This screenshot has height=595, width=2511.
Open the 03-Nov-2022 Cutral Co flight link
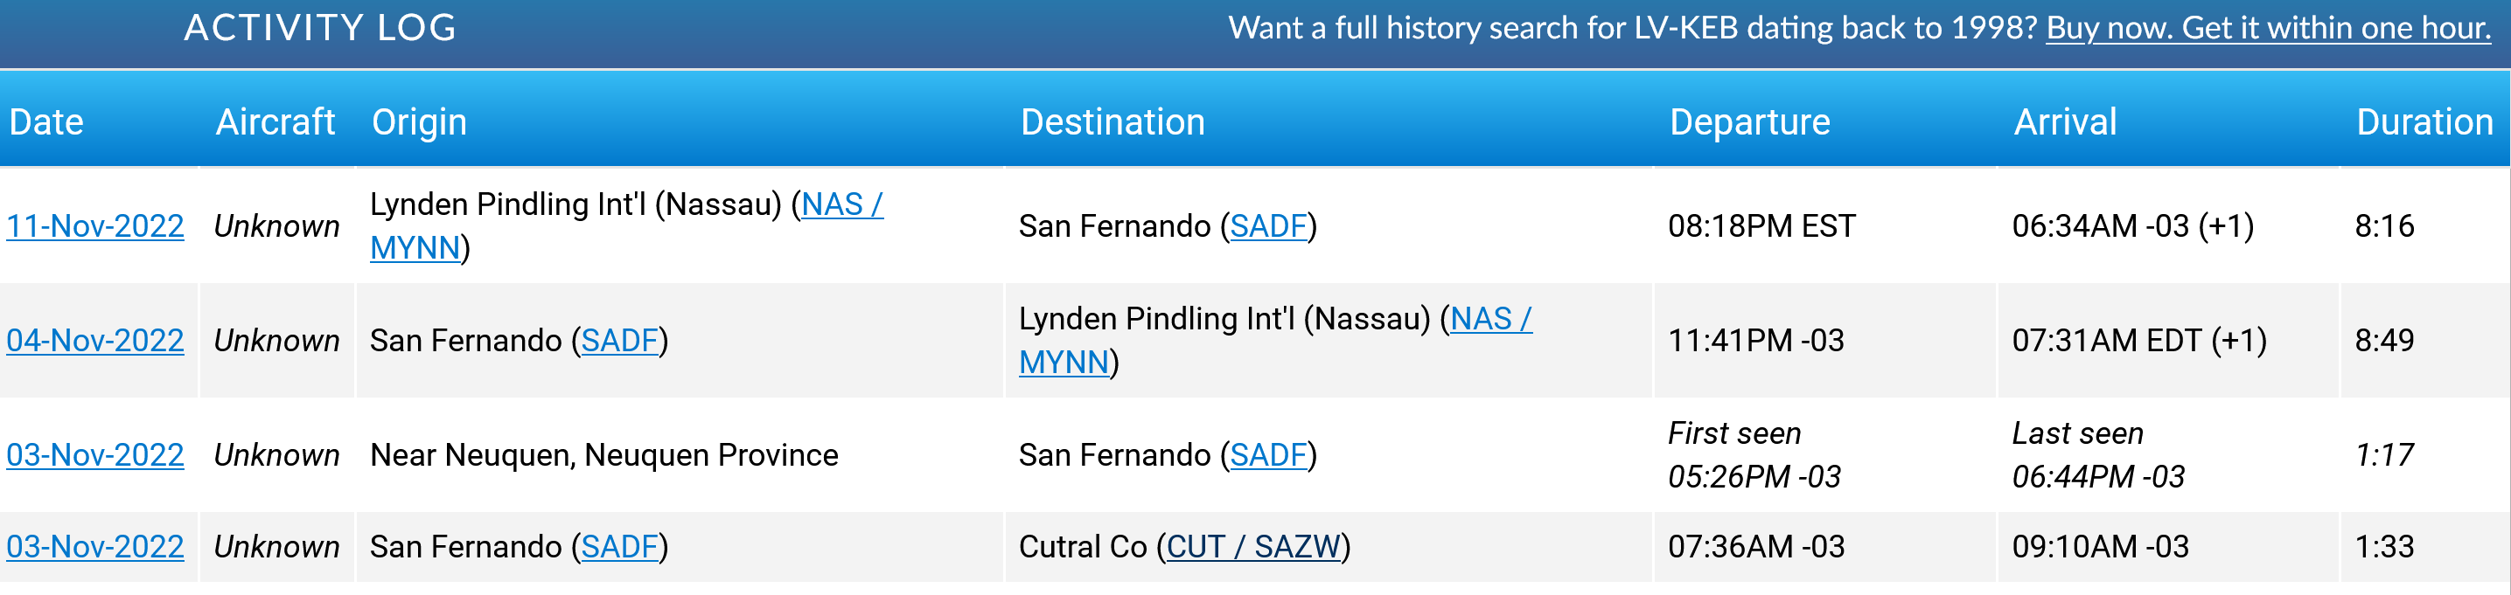95,547
